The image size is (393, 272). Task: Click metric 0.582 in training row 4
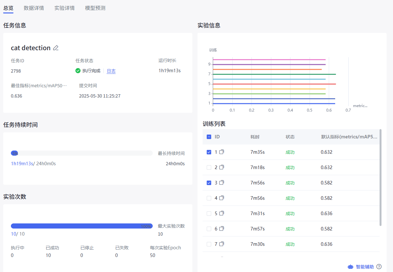tap(327, 198)
